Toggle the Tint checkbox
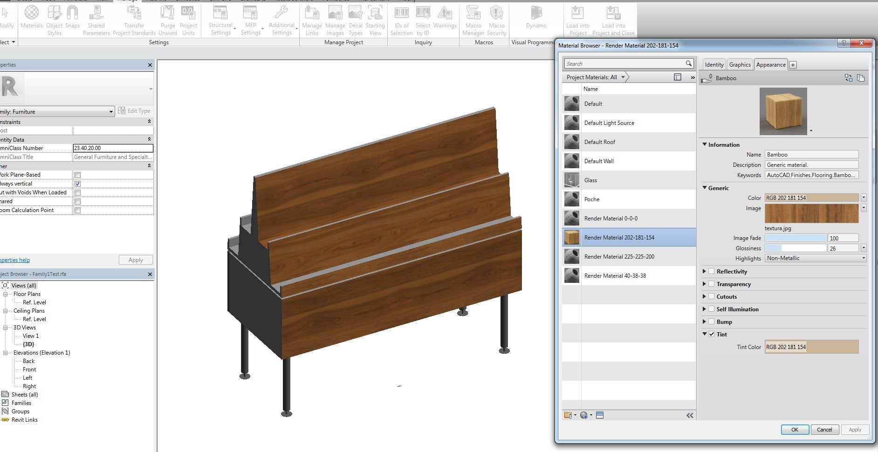Screen dimensions: 878x452 [x=712, y=334]
